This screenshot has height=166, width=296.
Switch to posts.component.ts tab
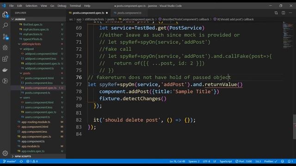point(129,13)
